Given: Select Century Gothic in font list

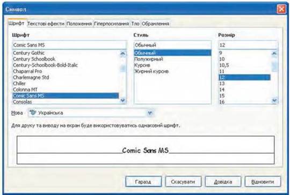Looking at the screenshot, I should pos(66,53).
